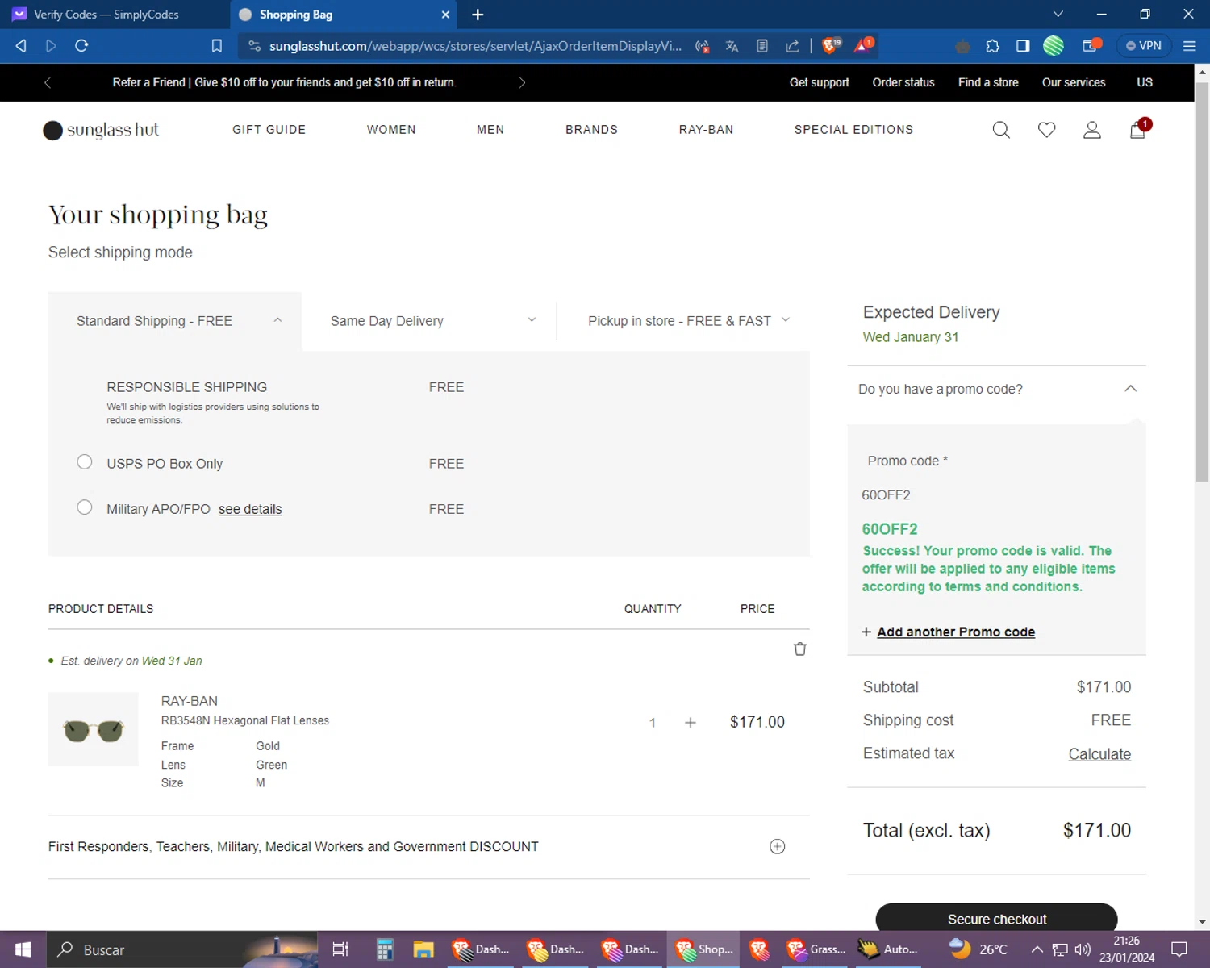The width and height of the screenshot is (1210, 968).
Task: Open Windows Task View
Action: tap(340, 949)
